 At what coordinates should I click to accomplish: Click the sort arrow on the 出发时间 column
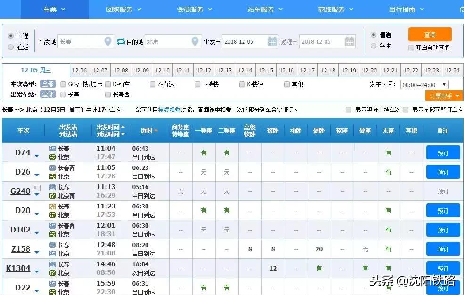click(123, 127)
